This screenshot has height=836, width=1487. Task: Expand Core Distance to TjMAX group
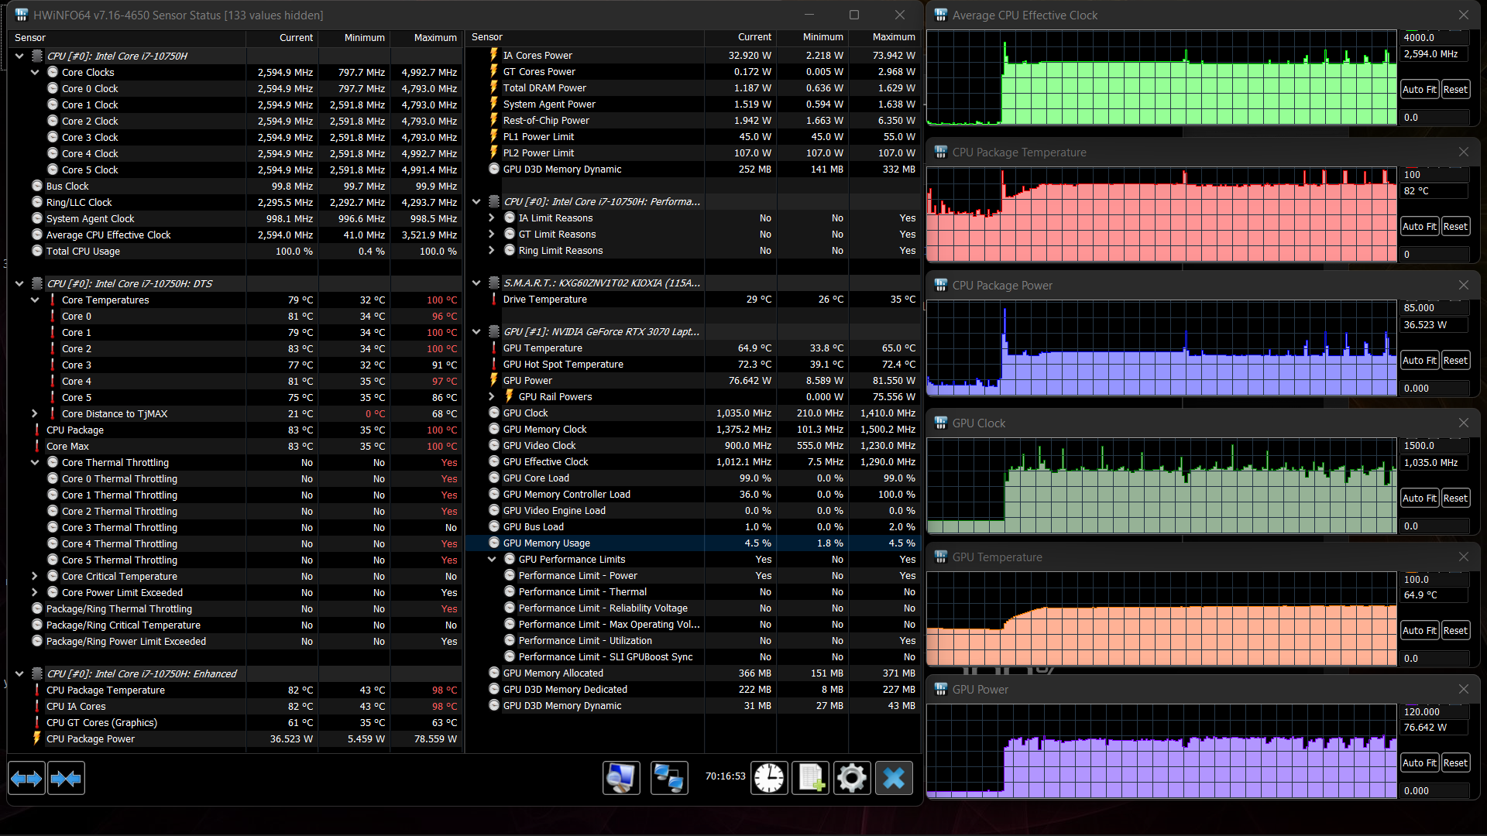(35, 413)
